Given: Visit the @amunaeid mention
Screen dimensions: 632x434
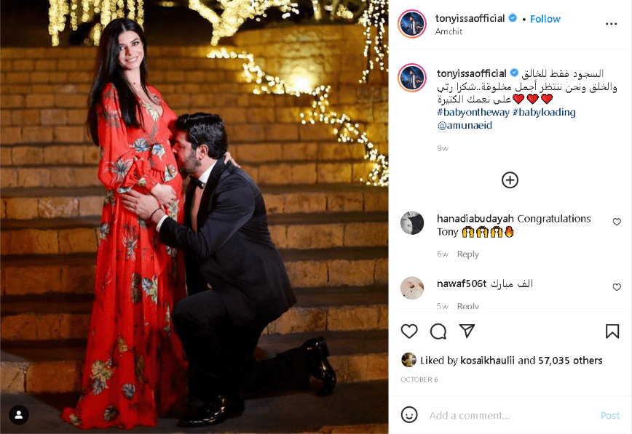Looking at the screenshot, I should [465, 125].
